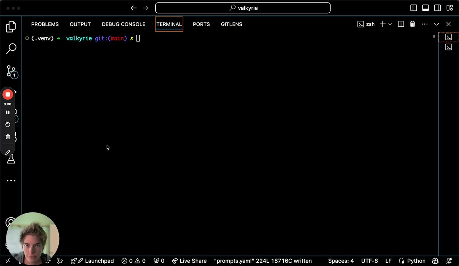Open the Testing flask view
459x266 pixels.
(x=11, y=159)
